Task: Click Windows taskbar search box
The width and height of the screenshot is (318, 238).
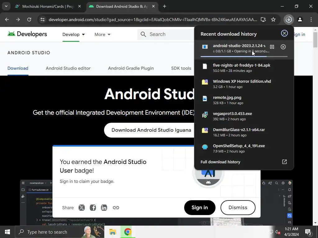Action: tap(60, 232)
